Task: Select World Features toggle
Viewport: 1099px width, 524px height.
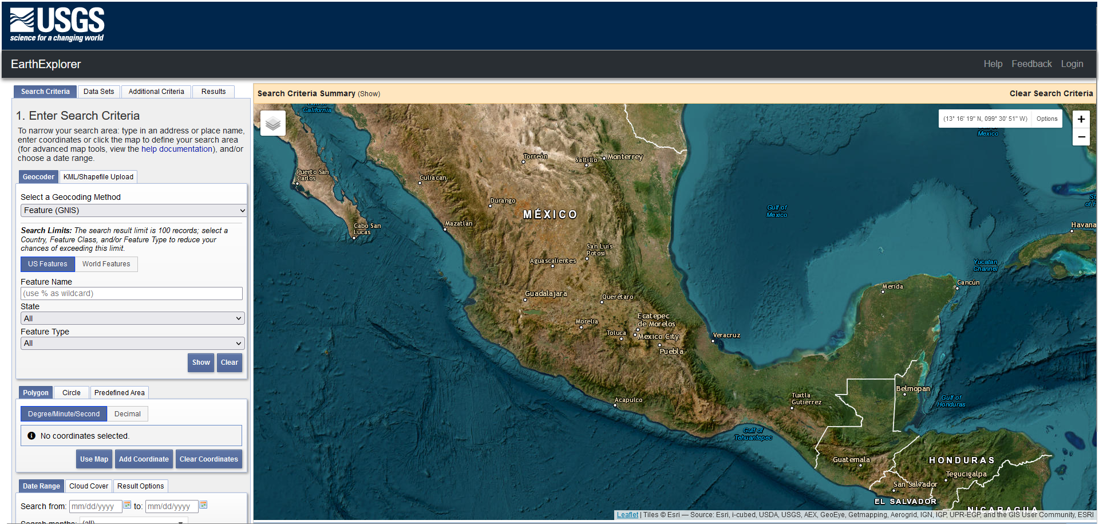Action: 106,264
